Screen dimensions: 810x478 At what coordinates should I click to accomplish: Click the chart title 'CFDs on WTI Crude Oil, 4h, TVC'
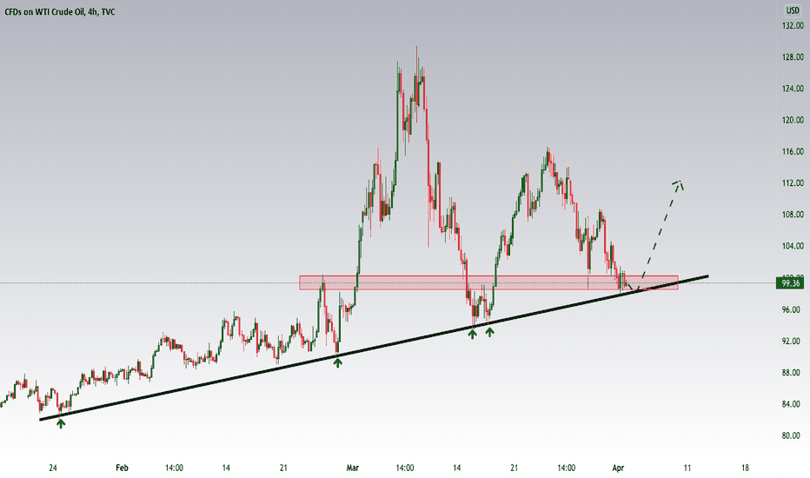[x=60, y=12]
